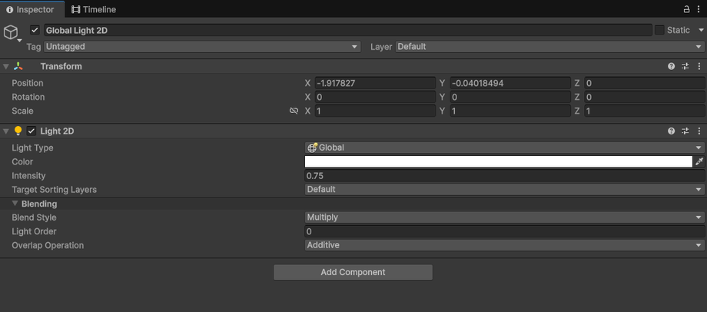Open Light 2D help reference icon

(x=672, y=131)
